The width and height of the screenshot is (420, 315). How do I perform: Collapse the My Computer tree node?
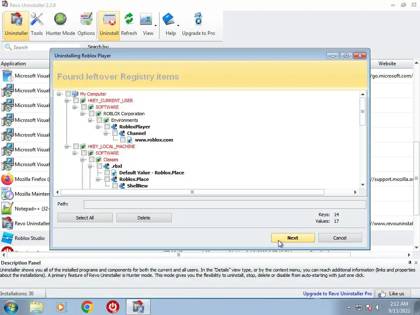tap(59, 94)
